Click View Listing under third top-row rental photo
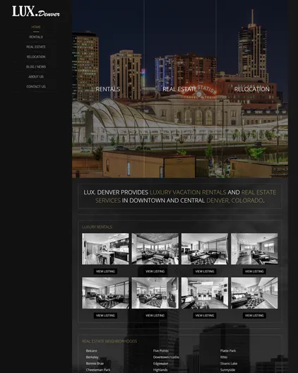298x373 pixels. (x=205, y=271)
